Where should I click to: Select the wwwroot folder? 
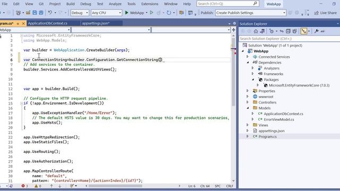266,97
